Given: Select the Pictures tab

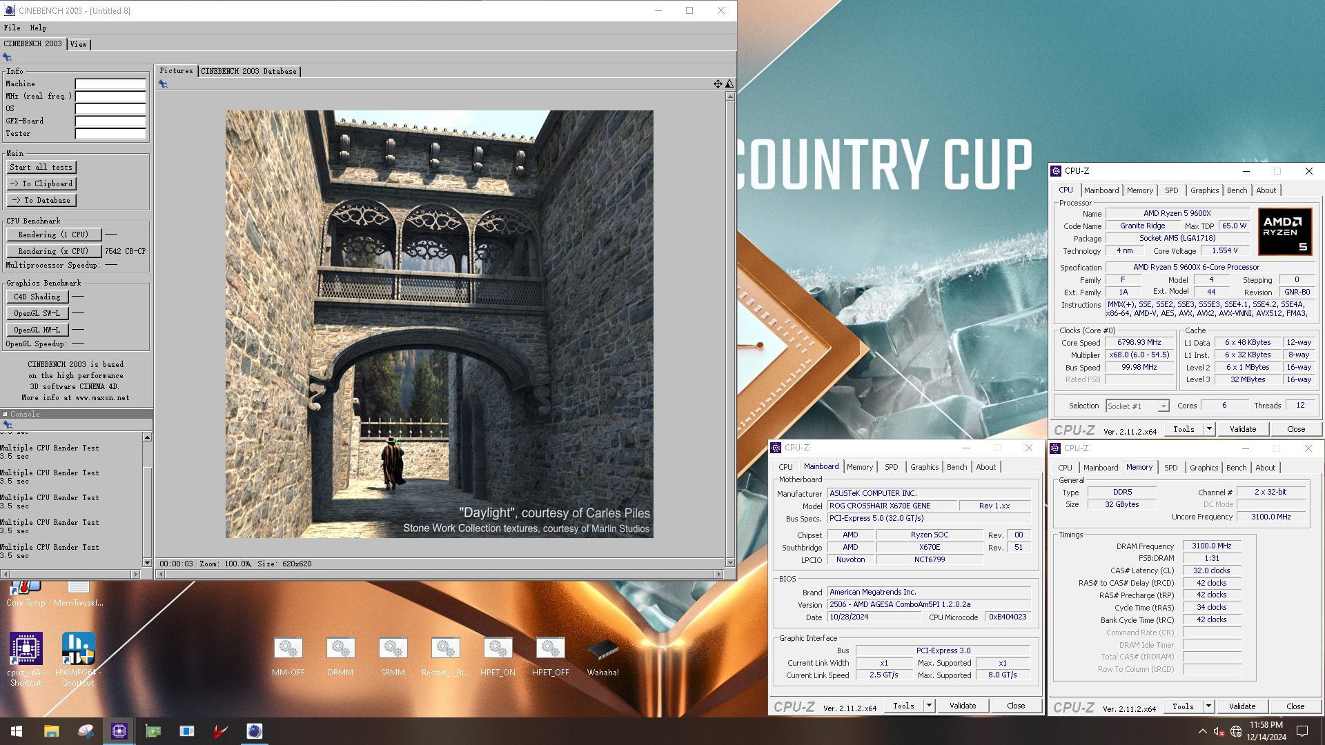Looking at the screenshot, I should point(177,70).
